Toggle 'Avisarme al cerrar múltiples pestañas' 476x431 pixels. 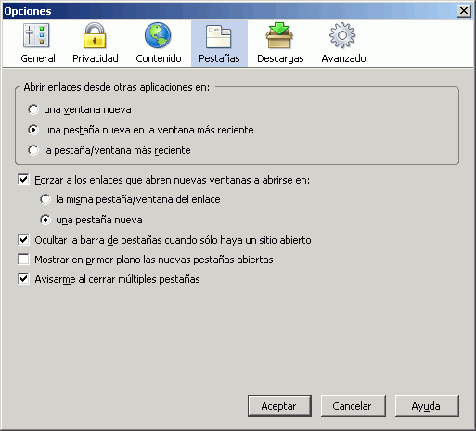23,279
